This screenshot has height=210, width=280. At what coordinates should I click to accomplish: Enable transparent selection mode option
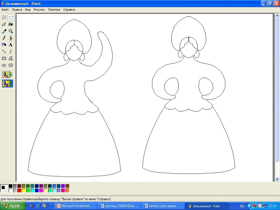point(7,84)
